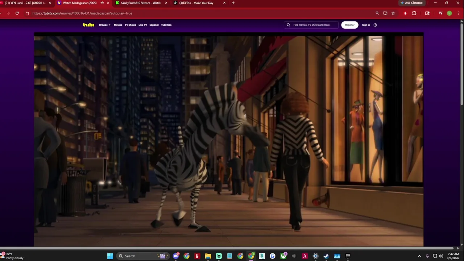Open the Tubi help question-mark icon

[x=375, y=25]
